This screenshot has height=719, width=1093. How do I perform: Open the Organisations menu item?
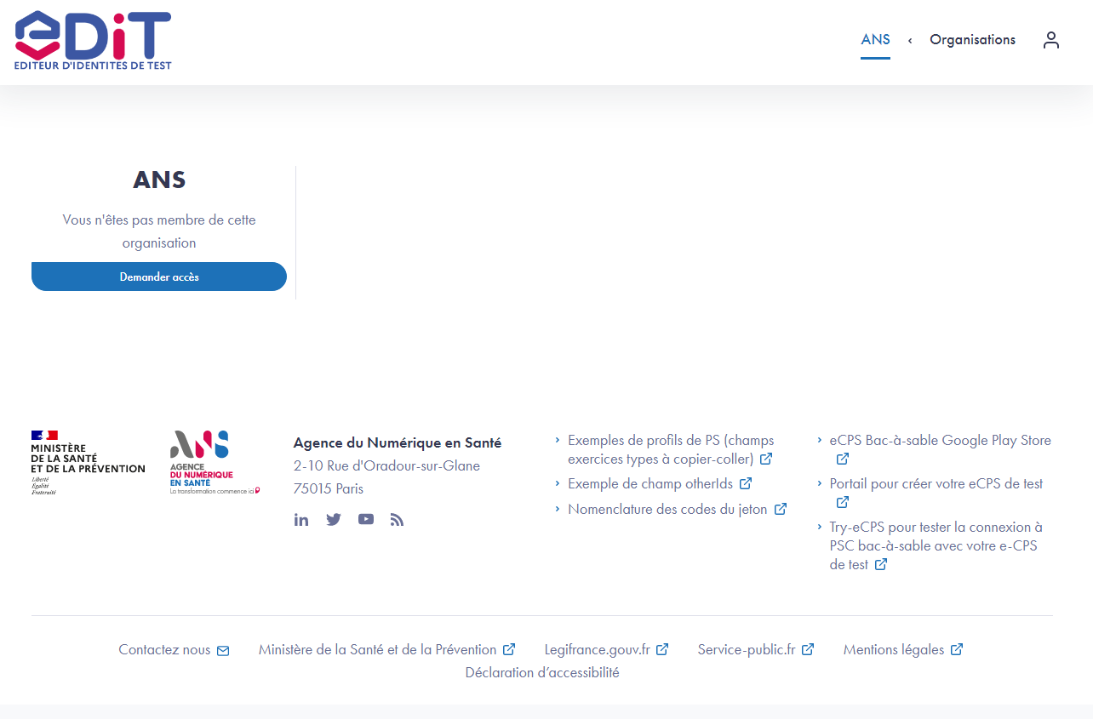click(972, 40)
